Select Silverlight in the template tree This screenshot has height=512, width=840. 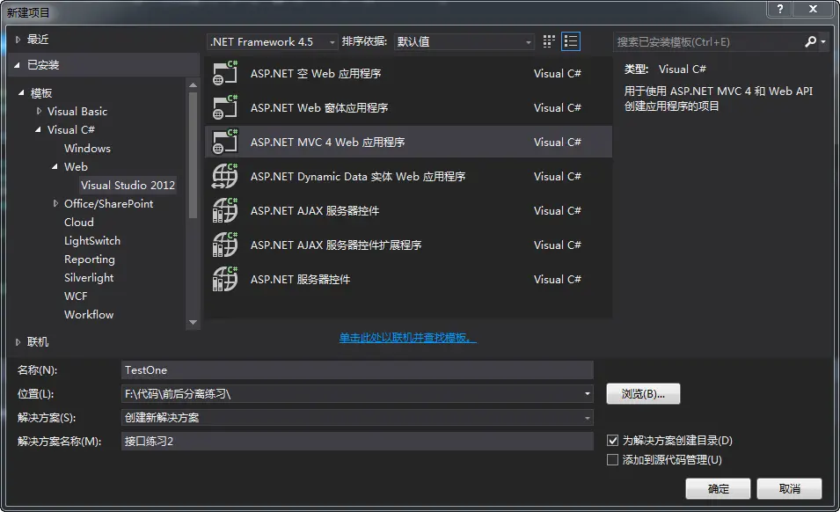[89, 278]
